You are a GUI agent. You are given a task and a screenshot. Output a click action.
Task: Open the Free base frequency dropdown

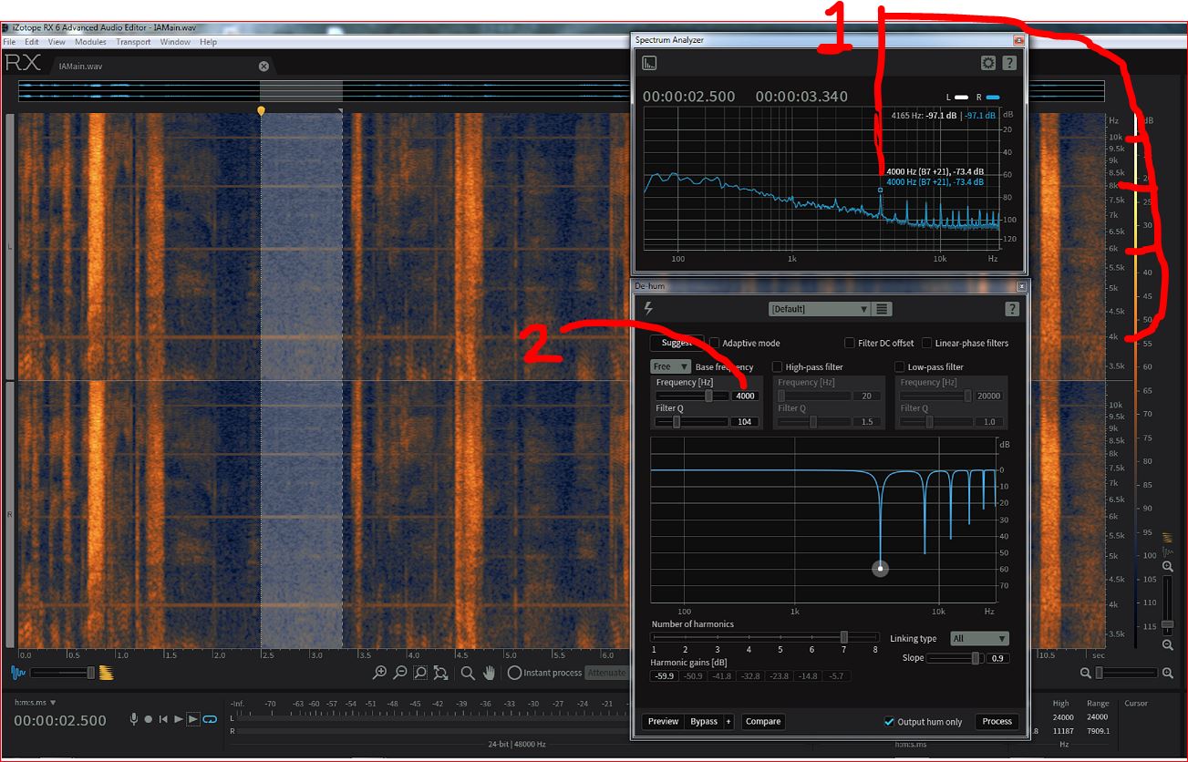click(670, 367)
